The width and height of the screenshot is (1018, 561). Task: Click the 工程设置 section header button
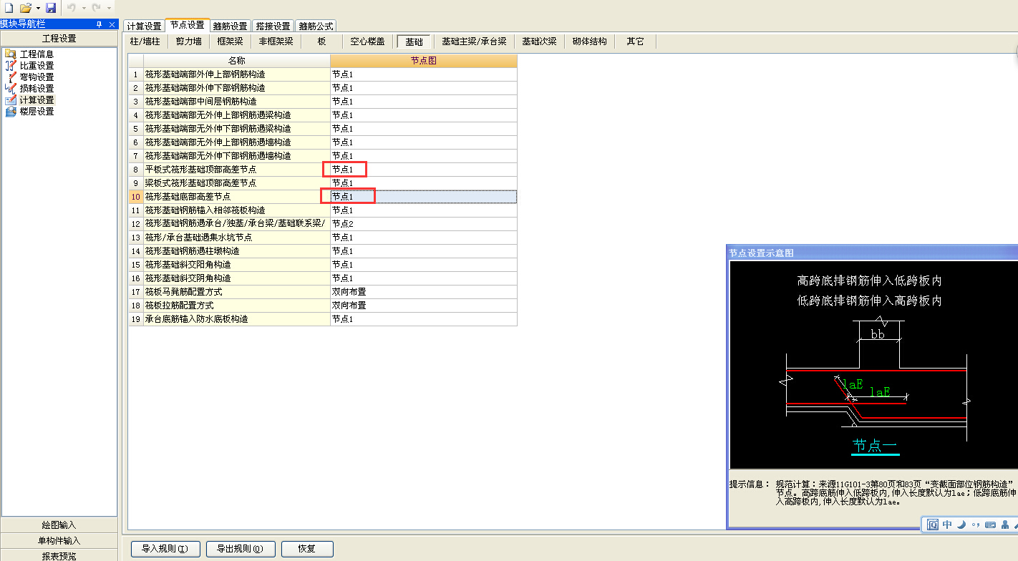[x=59, y=39]
